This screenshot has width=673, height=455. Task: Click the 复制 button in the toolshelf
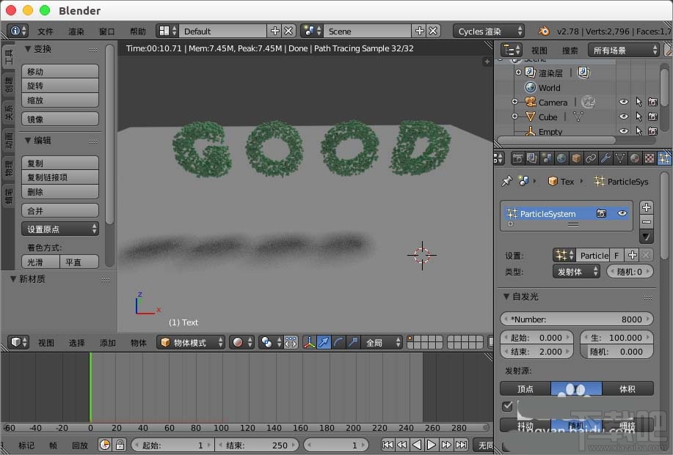(59, 162)
